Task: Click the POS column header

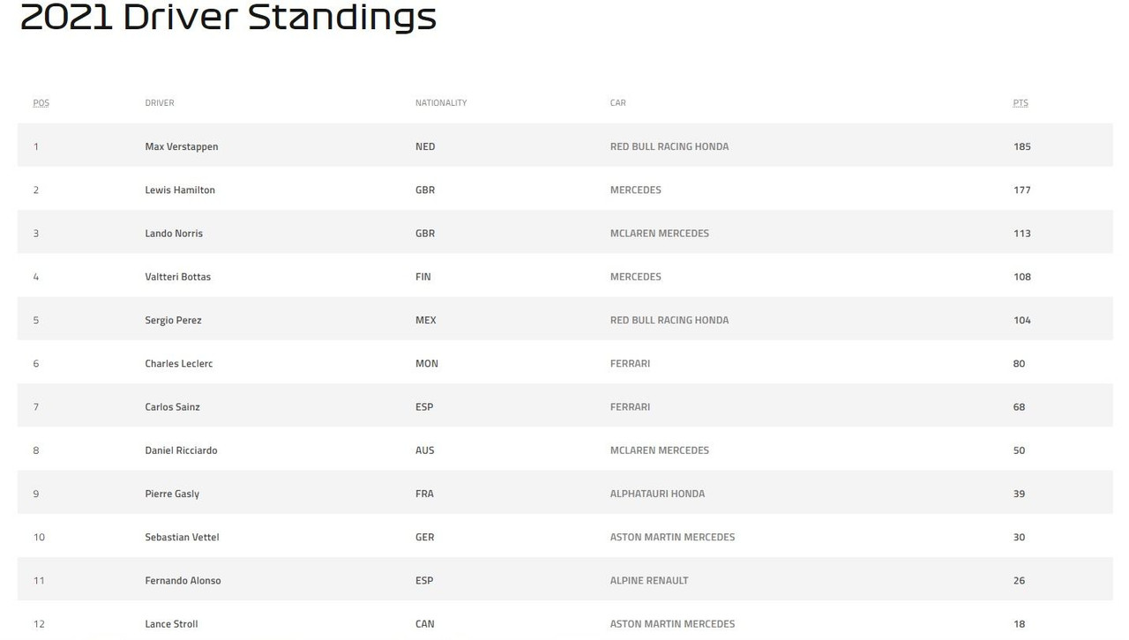Action: pyautogui.click(x=41, y=103)
